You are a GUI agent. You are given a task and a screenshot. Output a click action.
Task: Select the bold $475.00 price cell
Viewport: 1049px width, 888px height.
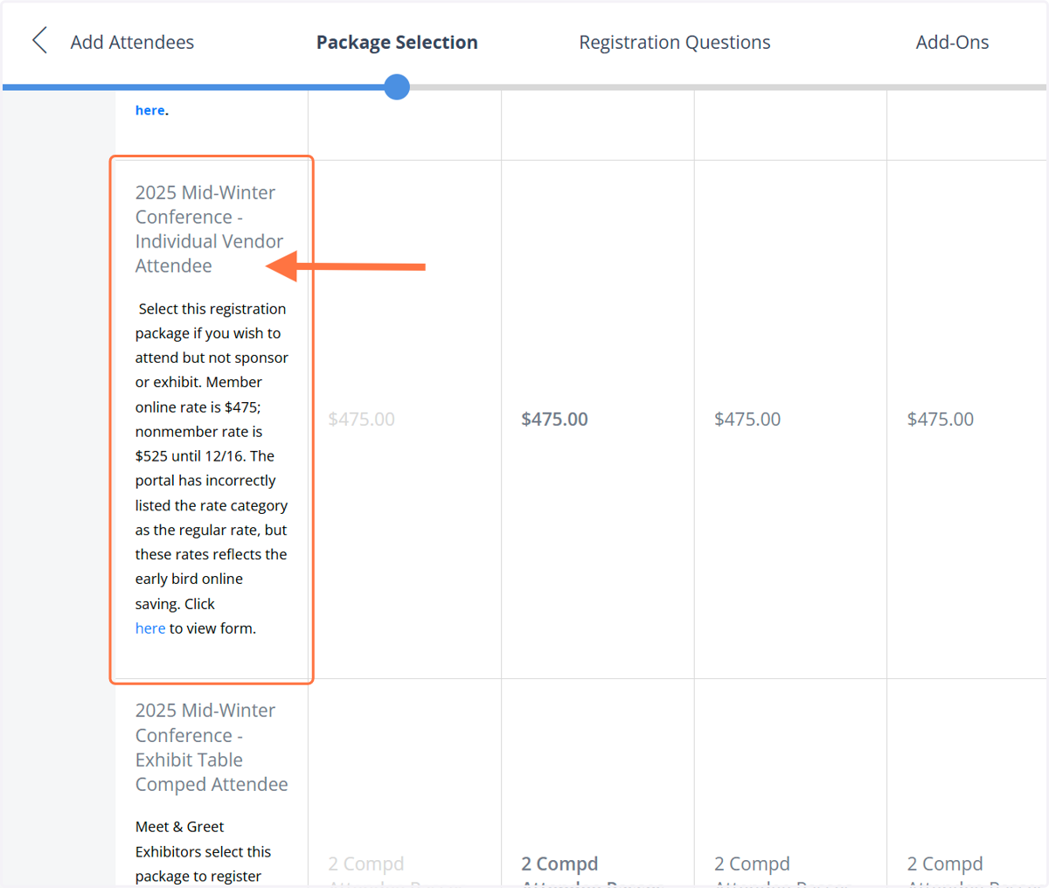pyautogui.click(x=554, y=420)
